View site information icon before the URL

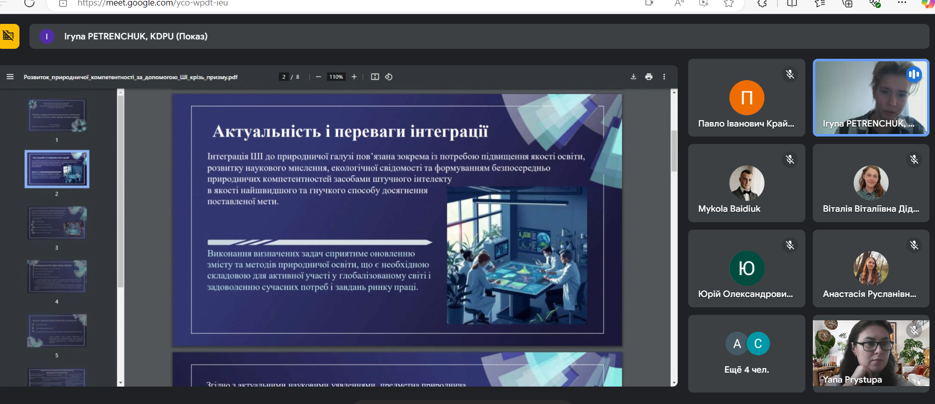[x=63, y=3]
